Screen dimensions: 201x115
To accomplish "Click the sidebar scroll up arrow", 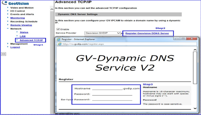I will 52,9.
